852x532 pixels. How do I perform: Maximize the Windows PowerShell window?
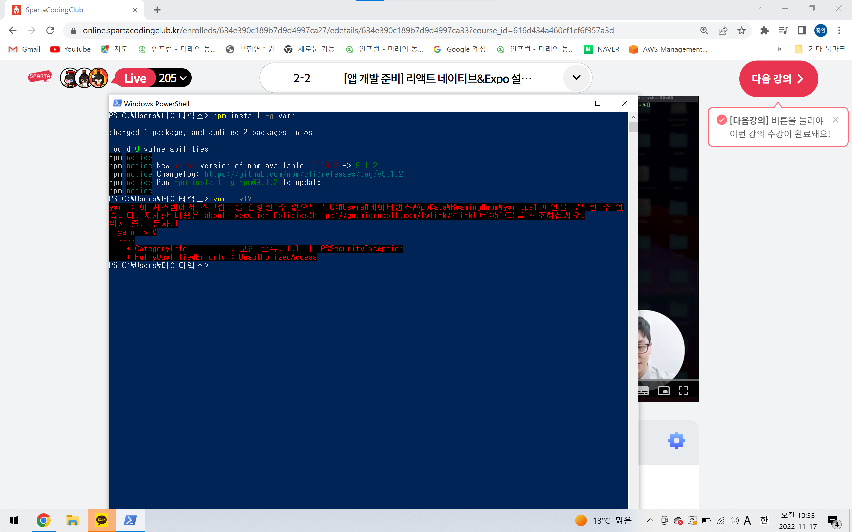598,103
